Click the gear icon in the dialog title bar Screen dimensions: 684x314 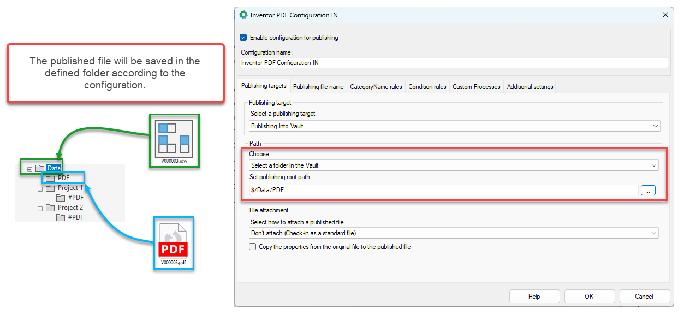(x=243, y=15)
